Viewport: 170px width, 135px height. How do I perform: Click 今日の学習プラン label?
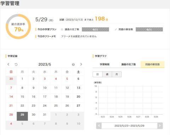click(x=47, y=29)
